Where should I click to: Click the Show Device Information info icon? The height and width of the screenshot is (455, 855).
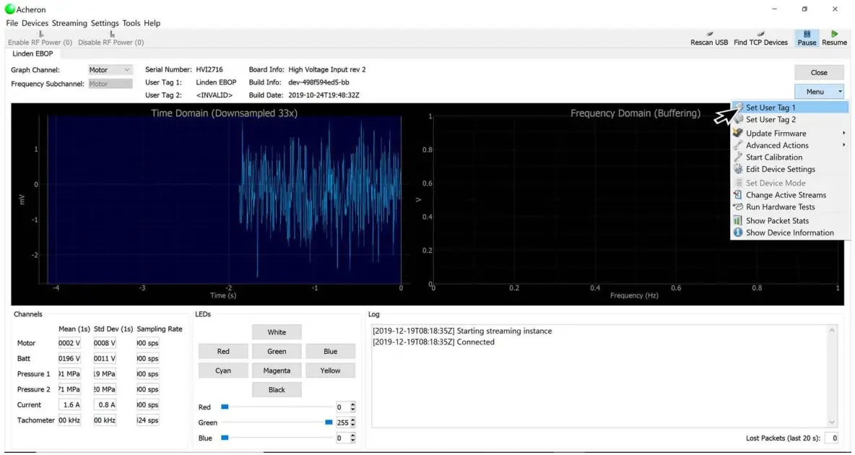click(737, 233)
